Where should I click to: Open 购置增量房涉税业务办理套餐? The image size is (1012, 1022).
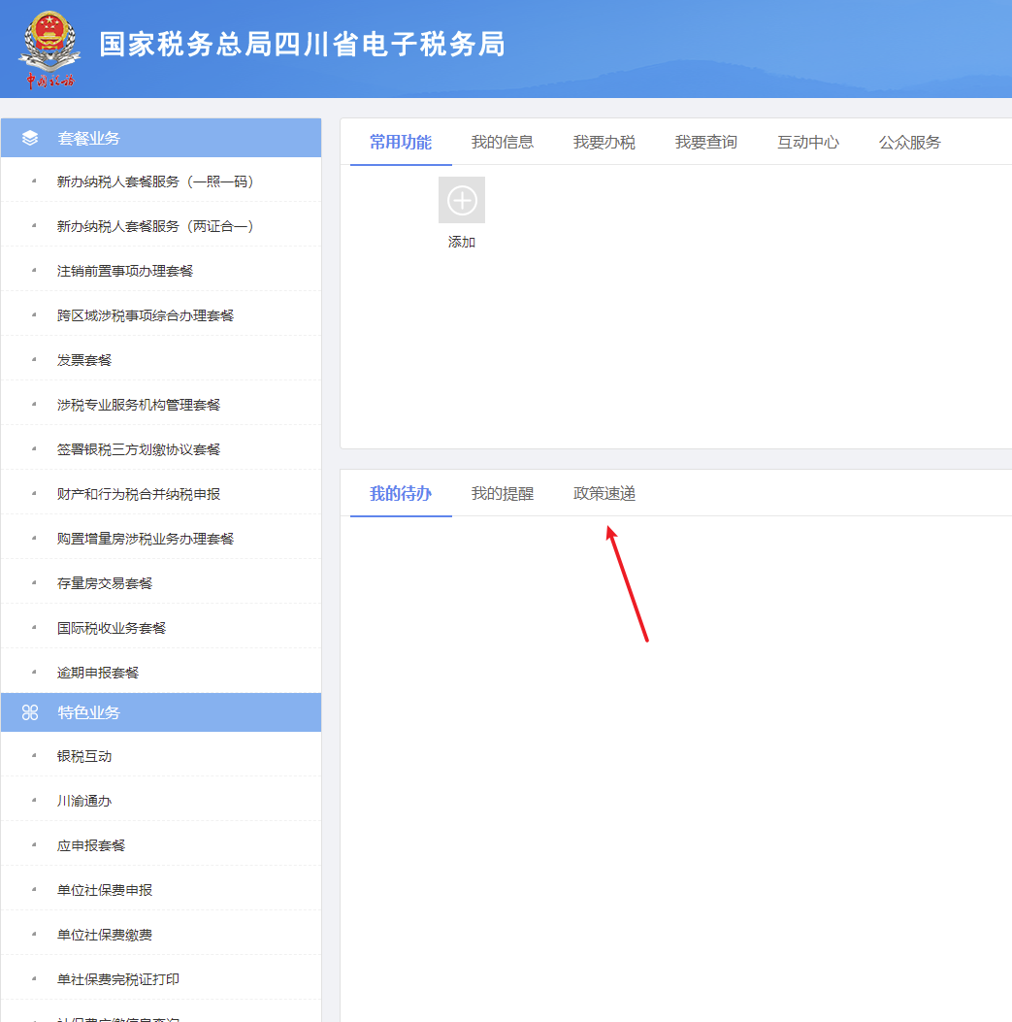click(161, 539)
